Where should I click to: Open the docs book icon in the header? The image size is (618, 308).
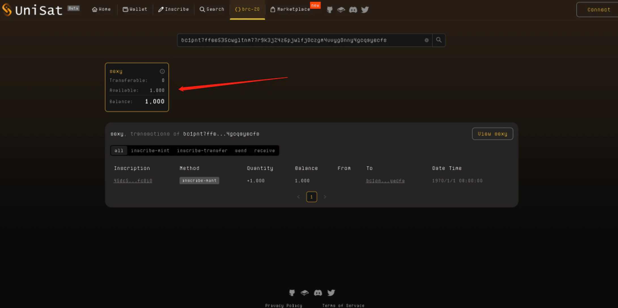342,10
